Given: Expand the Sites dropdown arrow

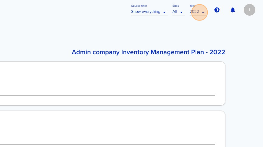Looking at the screenshot, I should tap(181, 12).
